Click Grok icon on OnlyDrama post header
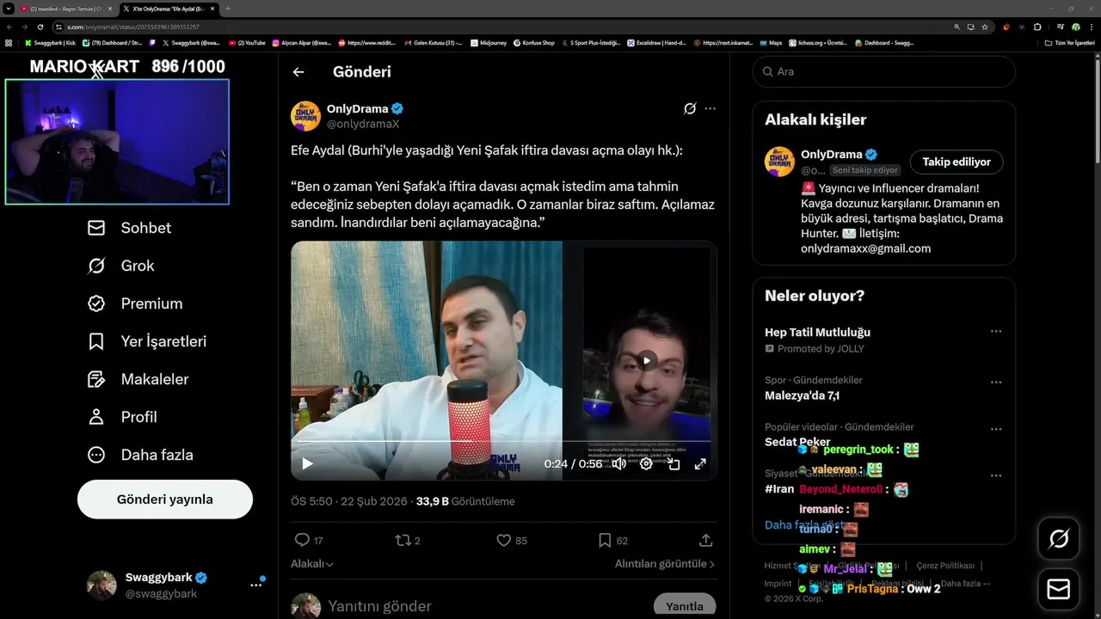 pos(690,109)
